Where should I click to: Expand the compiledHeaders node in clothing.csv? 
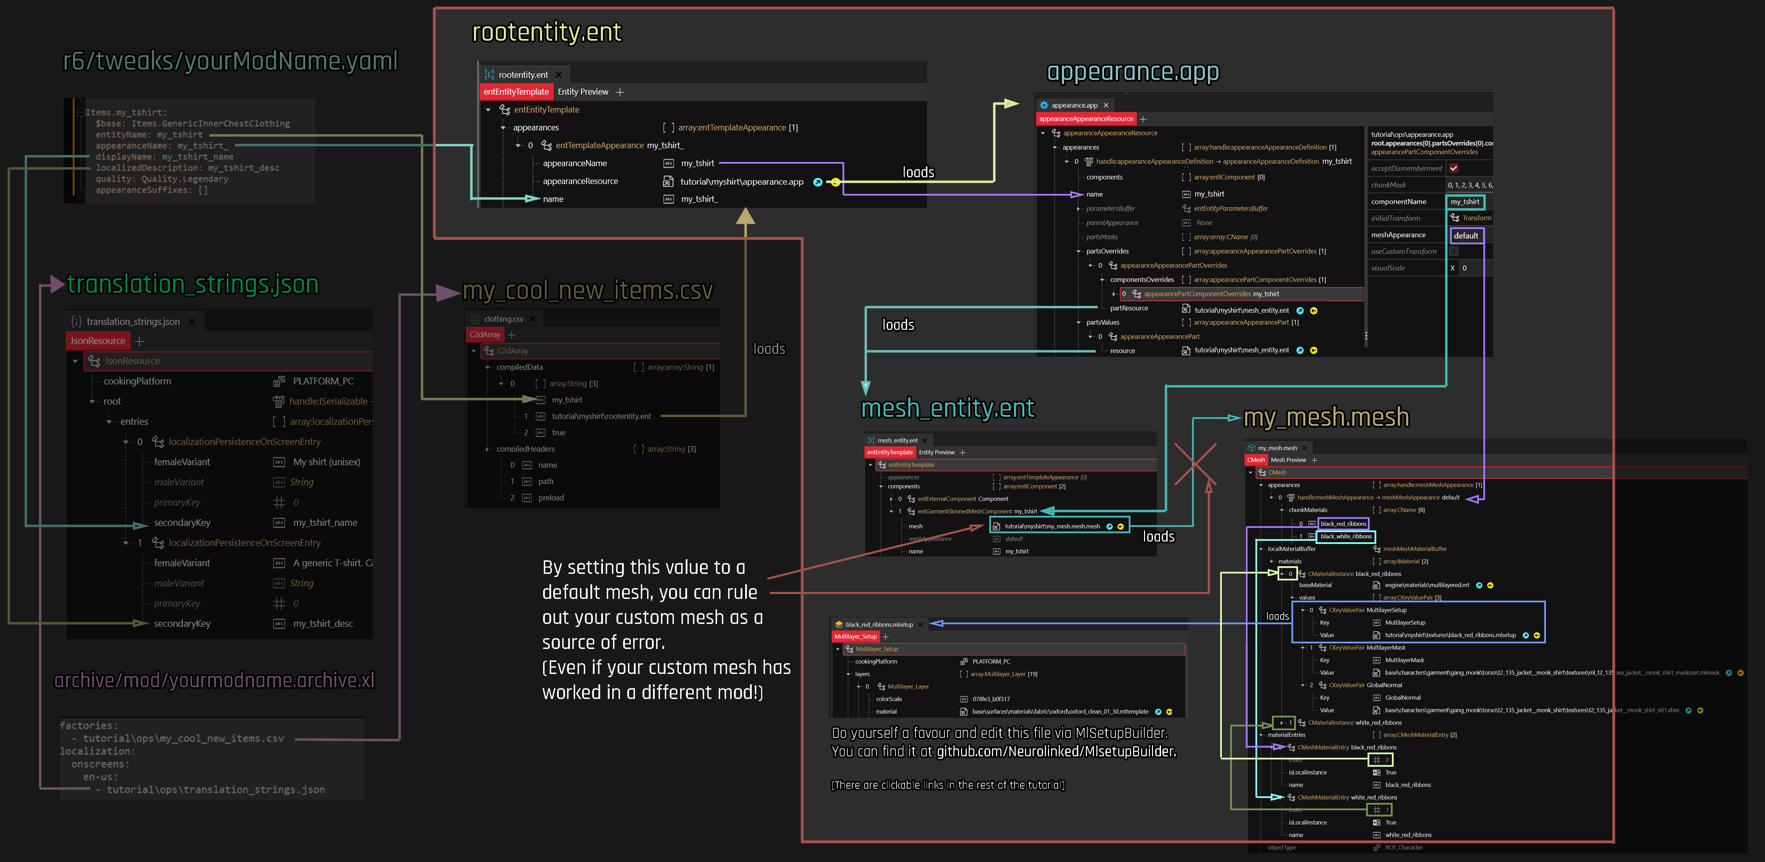pos(487,449)
